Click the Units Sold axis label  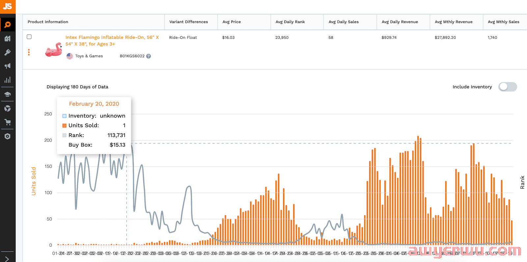point(34,181)
